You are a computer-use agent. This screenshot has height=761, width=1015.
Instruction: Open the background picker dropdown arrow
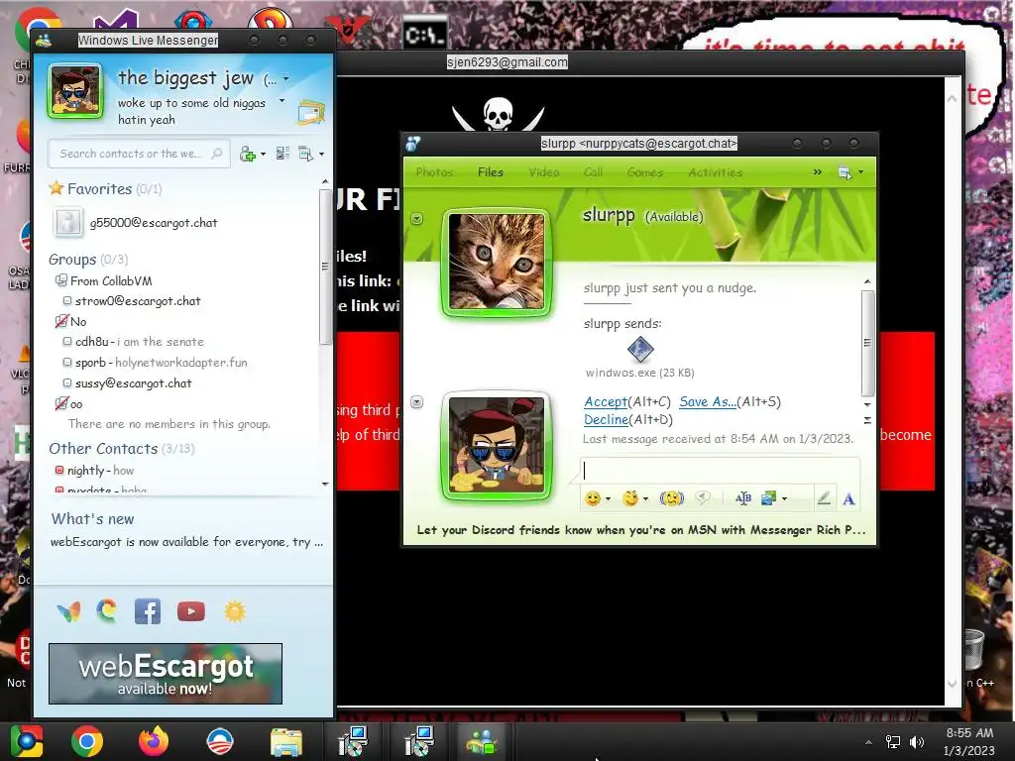pos(785,499)
